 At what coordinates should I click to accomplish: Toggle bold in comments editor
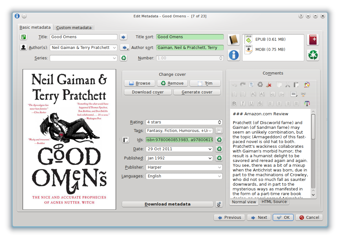[x=234, y=104]
